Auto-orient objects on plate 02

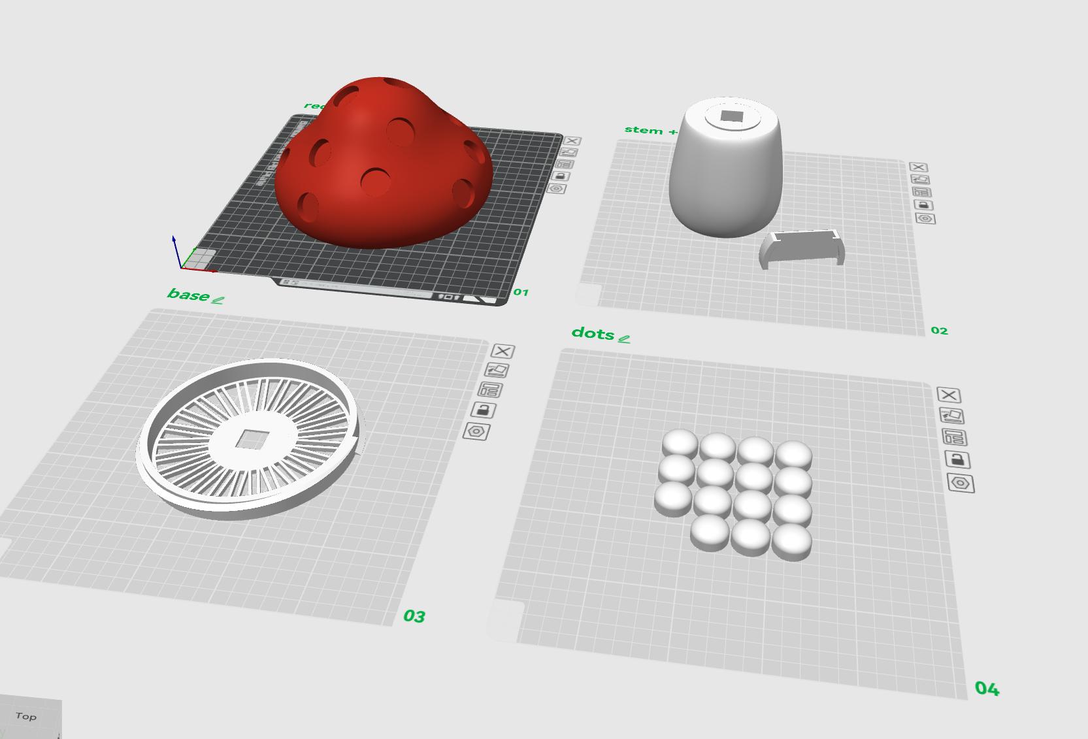(920, 180)
